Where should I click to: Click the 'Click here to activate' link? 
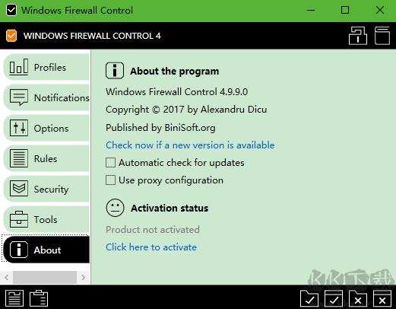(151, 247)
